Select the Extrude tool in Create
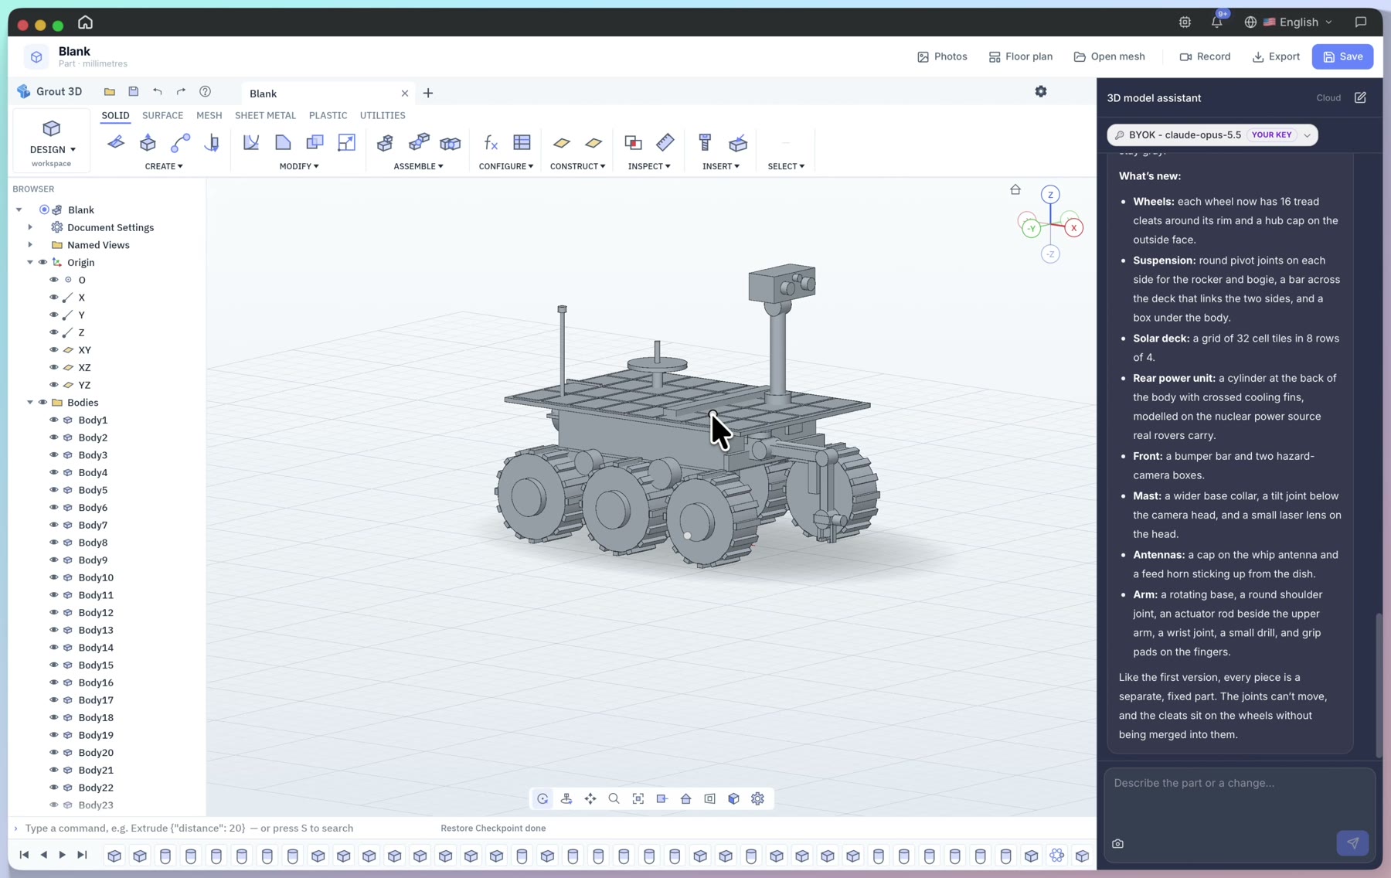 [148, 142]
